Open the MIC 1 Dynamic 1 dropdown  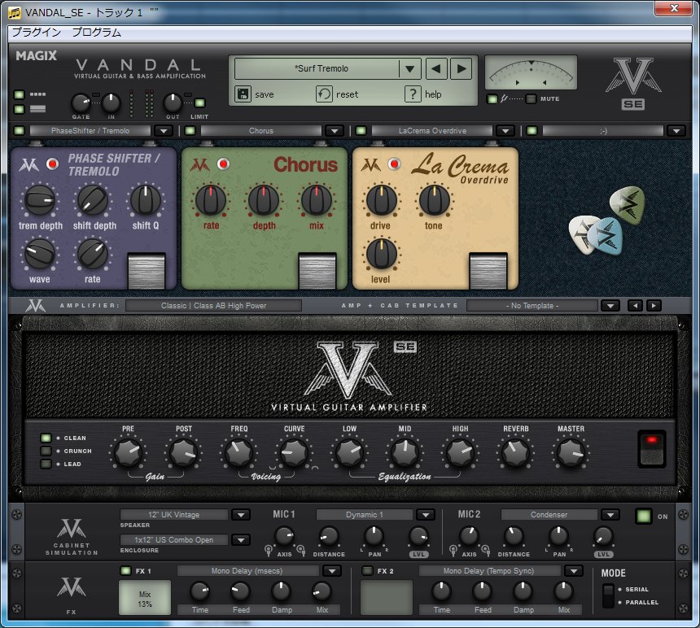pos(426,515)
